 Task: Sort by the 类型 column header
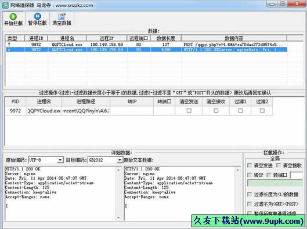15,38
